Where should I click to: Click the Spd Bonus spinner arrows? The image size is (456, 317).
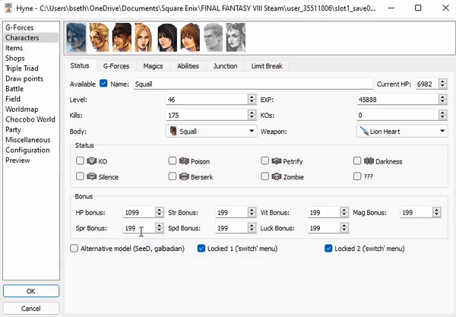coord(252,227)
